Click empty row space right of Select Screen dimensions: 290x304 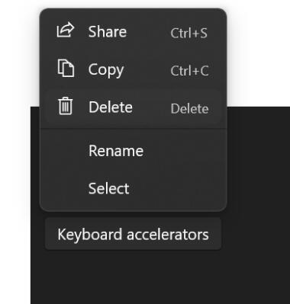point(178,188)
